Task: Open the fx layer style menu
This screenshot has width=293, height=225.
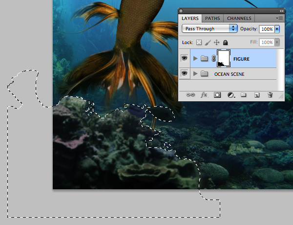Action: coord(204,95)
